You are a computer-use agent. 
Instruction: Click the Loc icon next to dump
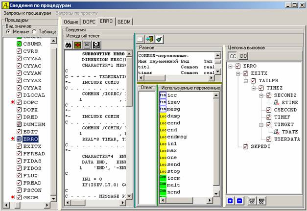pos(163,116)
